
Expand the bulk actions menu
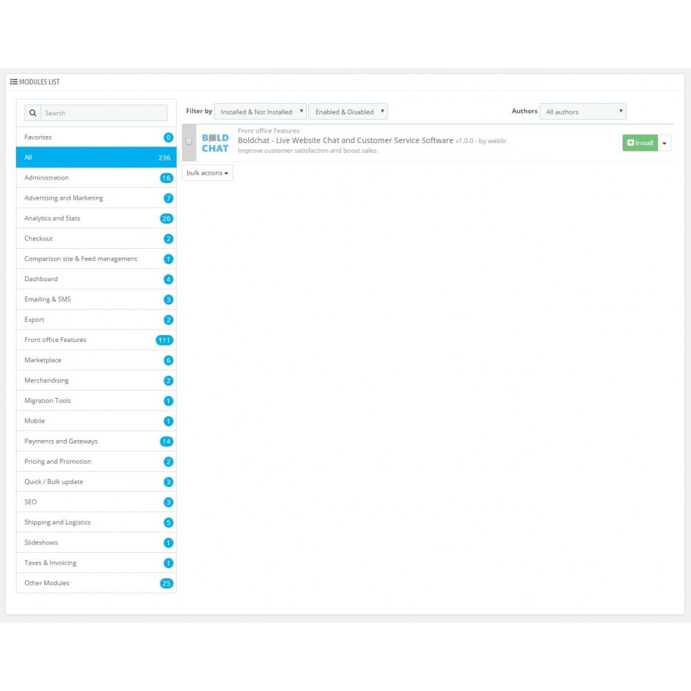point(207,173)
